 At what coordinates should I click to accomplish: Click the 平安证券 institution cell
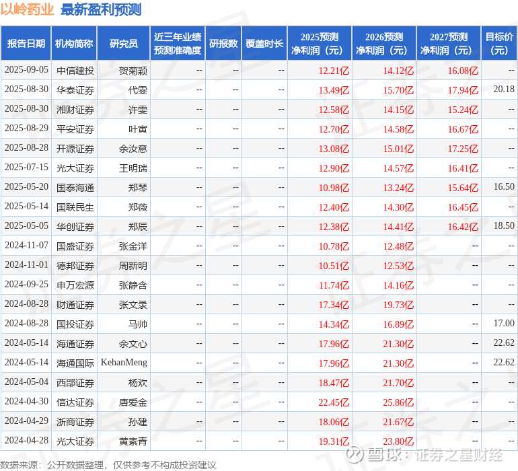click(x=75, y=129)
